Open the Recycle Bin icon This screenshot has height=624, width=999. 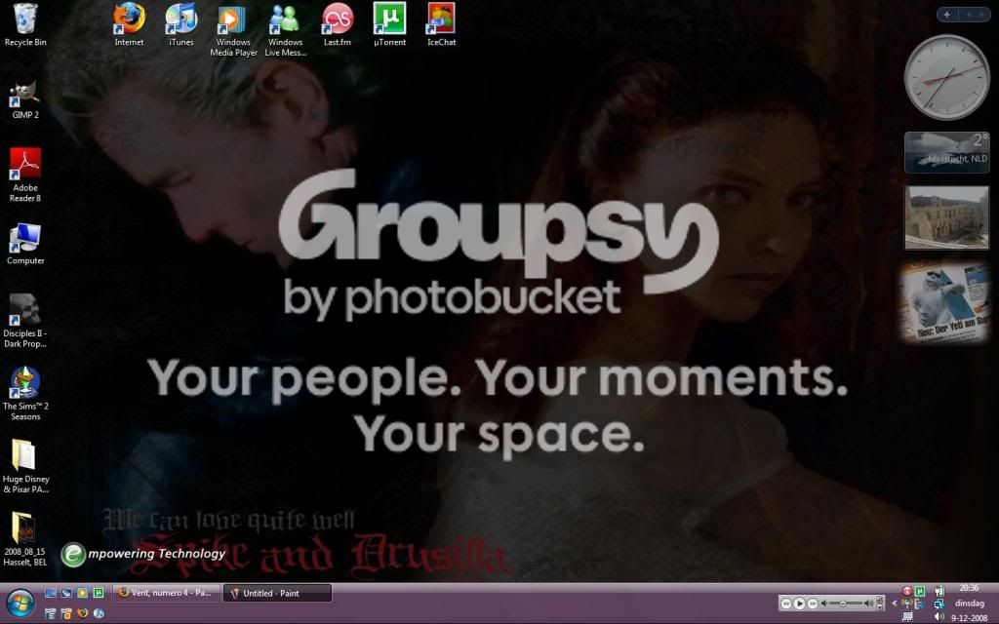coord(24,25)
